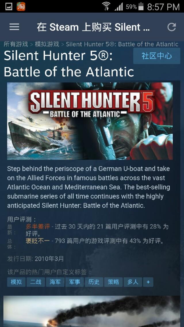Open the Taobao notification icon
Screen dimensions: 184x327
coord(21,6)
